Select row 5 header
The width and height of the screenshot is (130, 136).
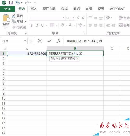point(4,74)
